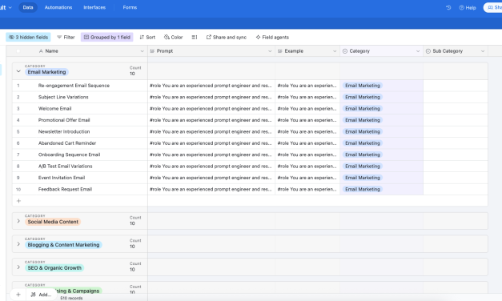Select the Onboarding Sequence Email record
Screen dimensions: 502x301
[69, 155]
